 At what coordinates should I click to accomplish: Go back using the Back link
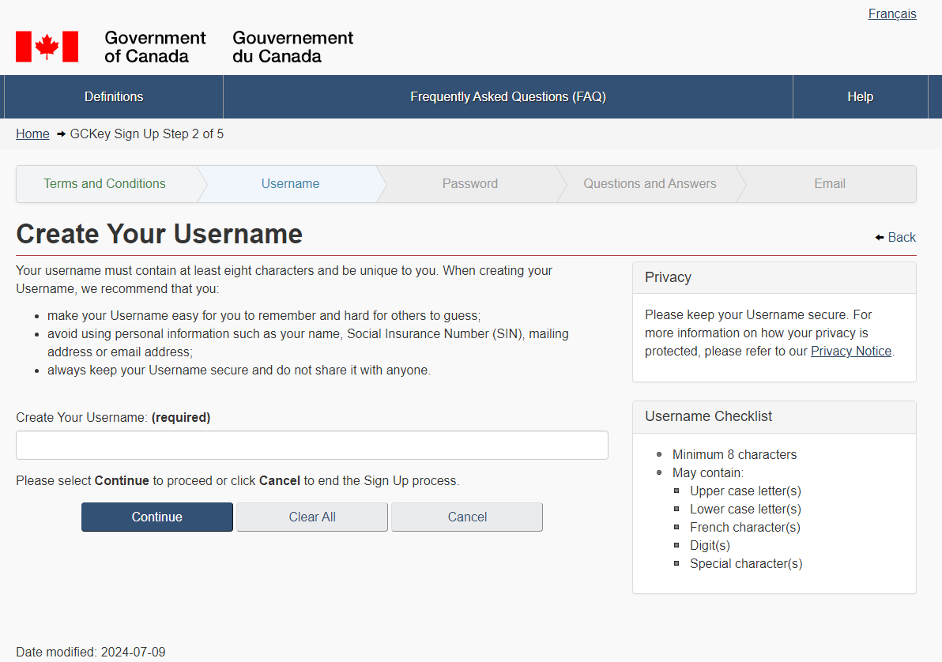tap(901, 237)
